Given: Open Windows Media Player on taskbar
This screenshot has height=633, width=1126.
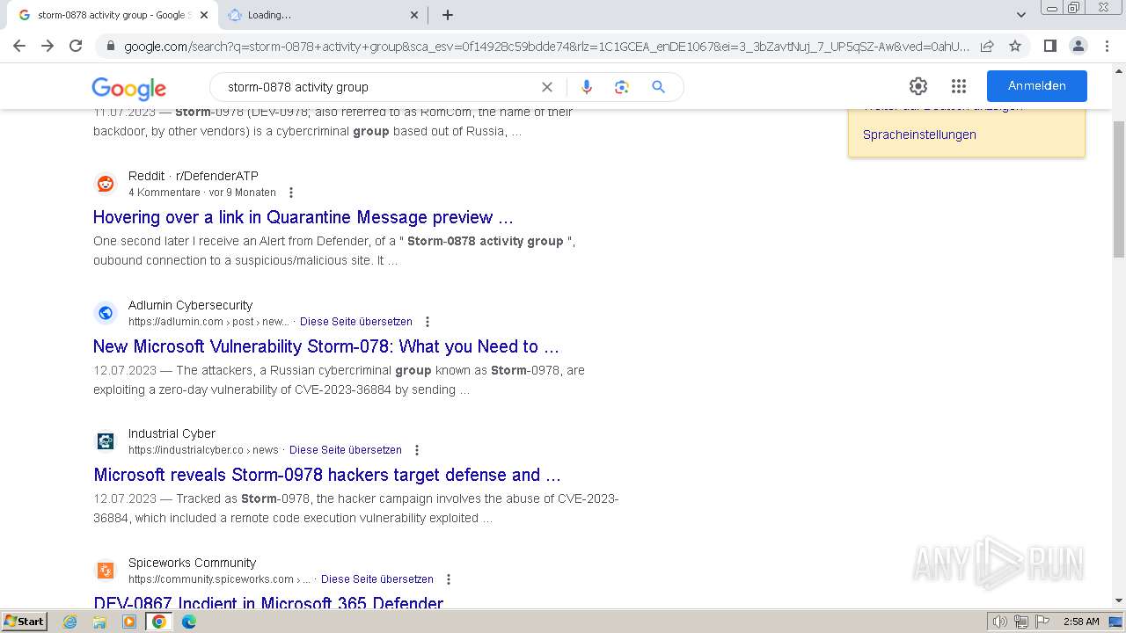Looking at the screenshot, I should 129,622.
